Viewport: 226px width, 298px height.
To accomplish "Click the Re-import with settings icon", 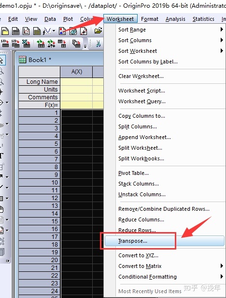I will 51,44.
